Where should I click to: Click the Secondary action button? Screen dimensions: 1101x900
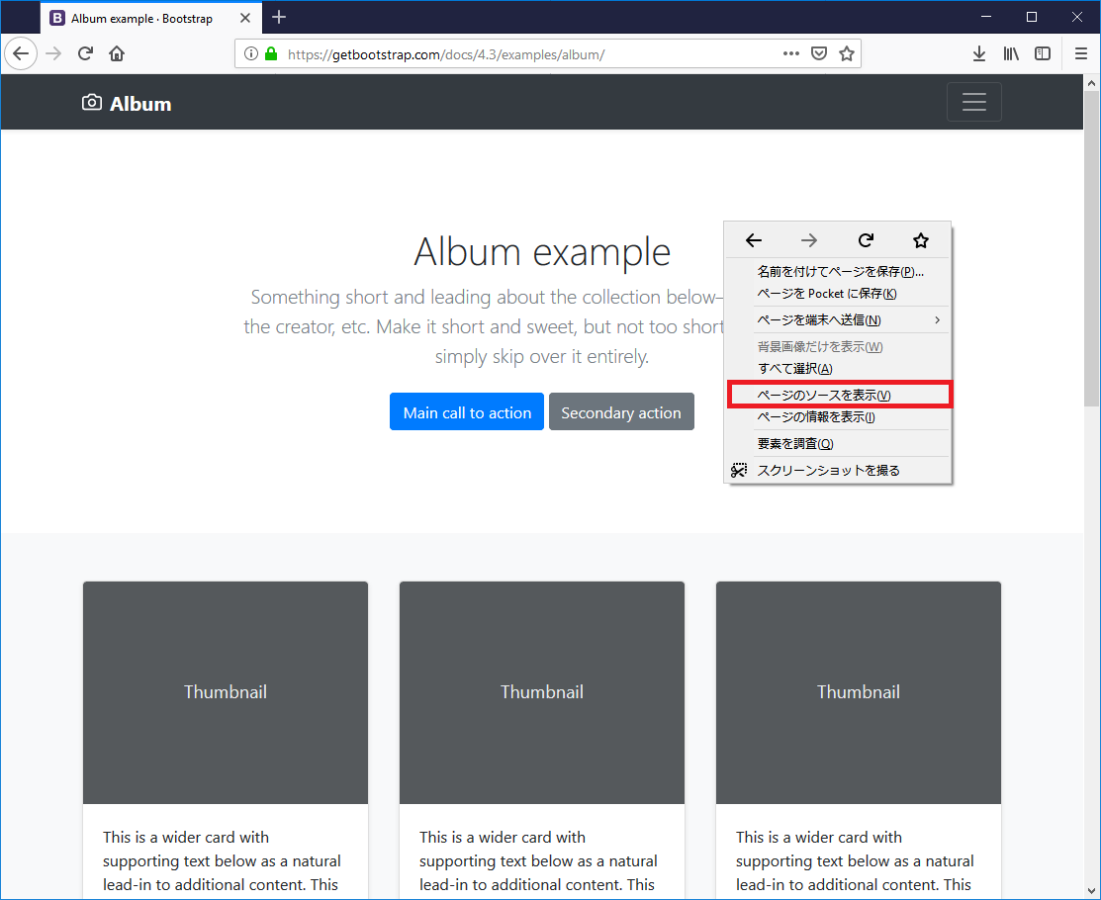pyautogui.click(x=621, y=411)
